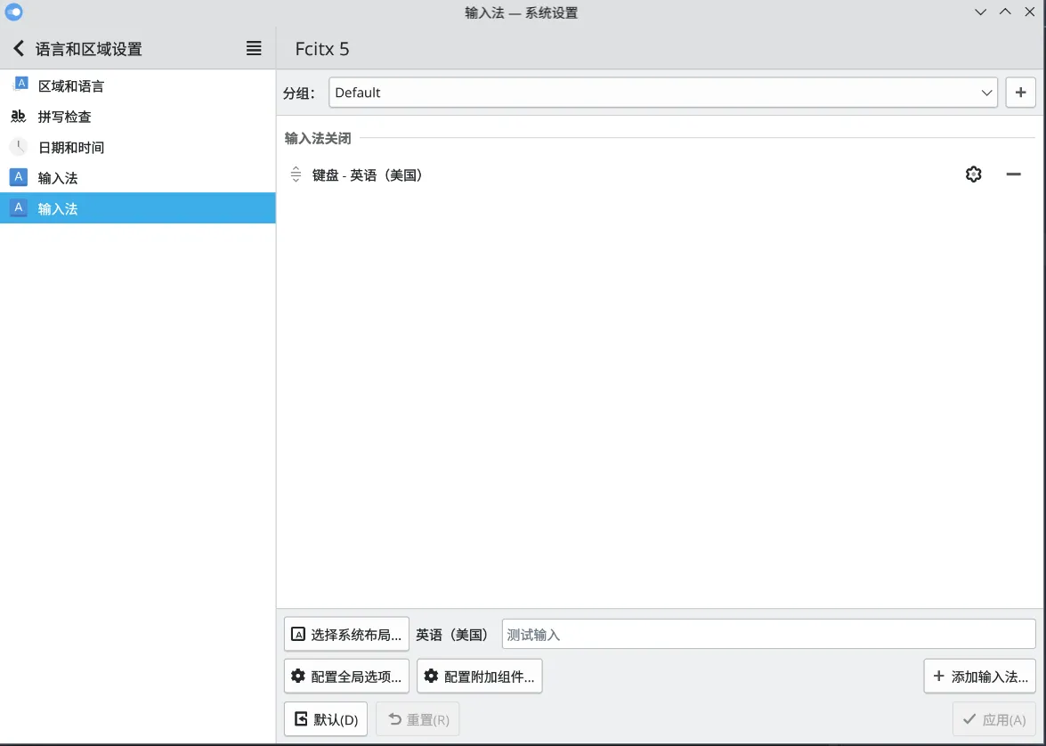1046x746 pixels.
Task: Click the 选择系统布局... button
Action: point(346,635)
